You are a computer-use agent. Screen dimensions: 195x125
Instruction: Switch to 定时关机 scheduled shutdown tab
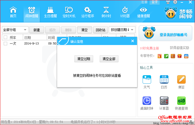point(69,12)
